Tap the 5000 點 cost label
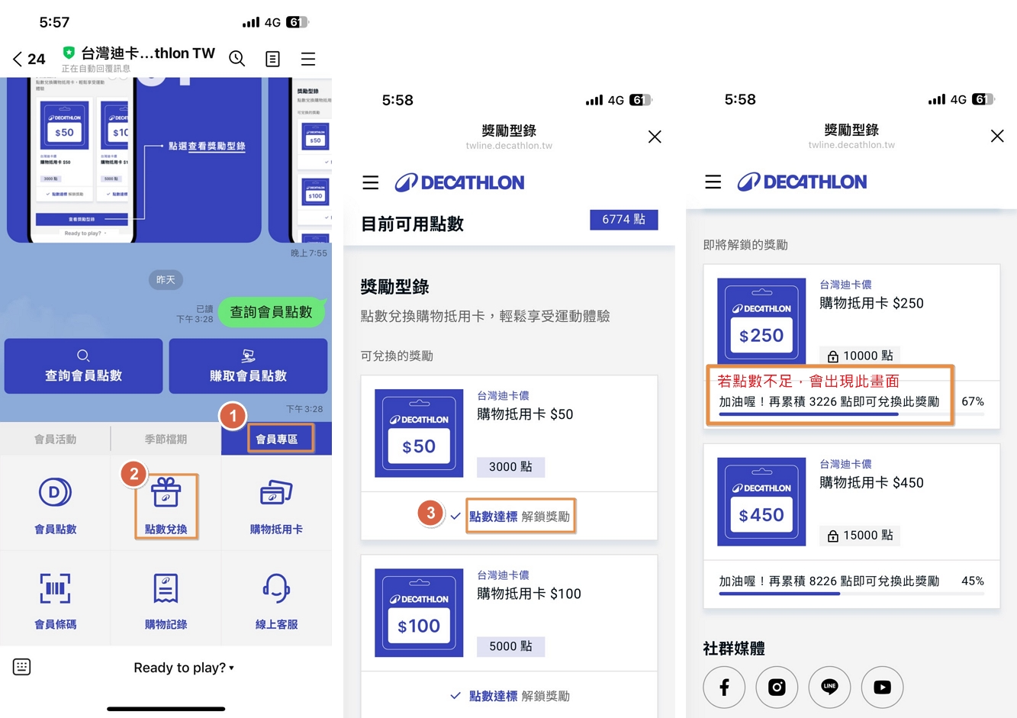Image resolution: width=1017 pixels, height=718 pixels. tap(510, 646)
